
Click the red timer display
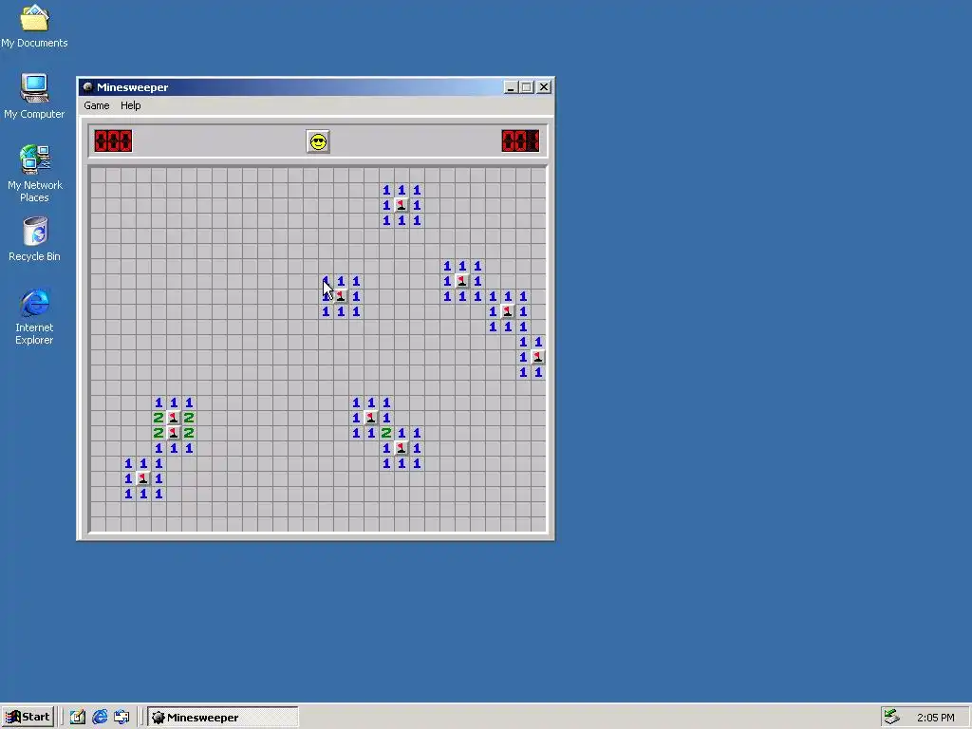click(x=520, y=140)
